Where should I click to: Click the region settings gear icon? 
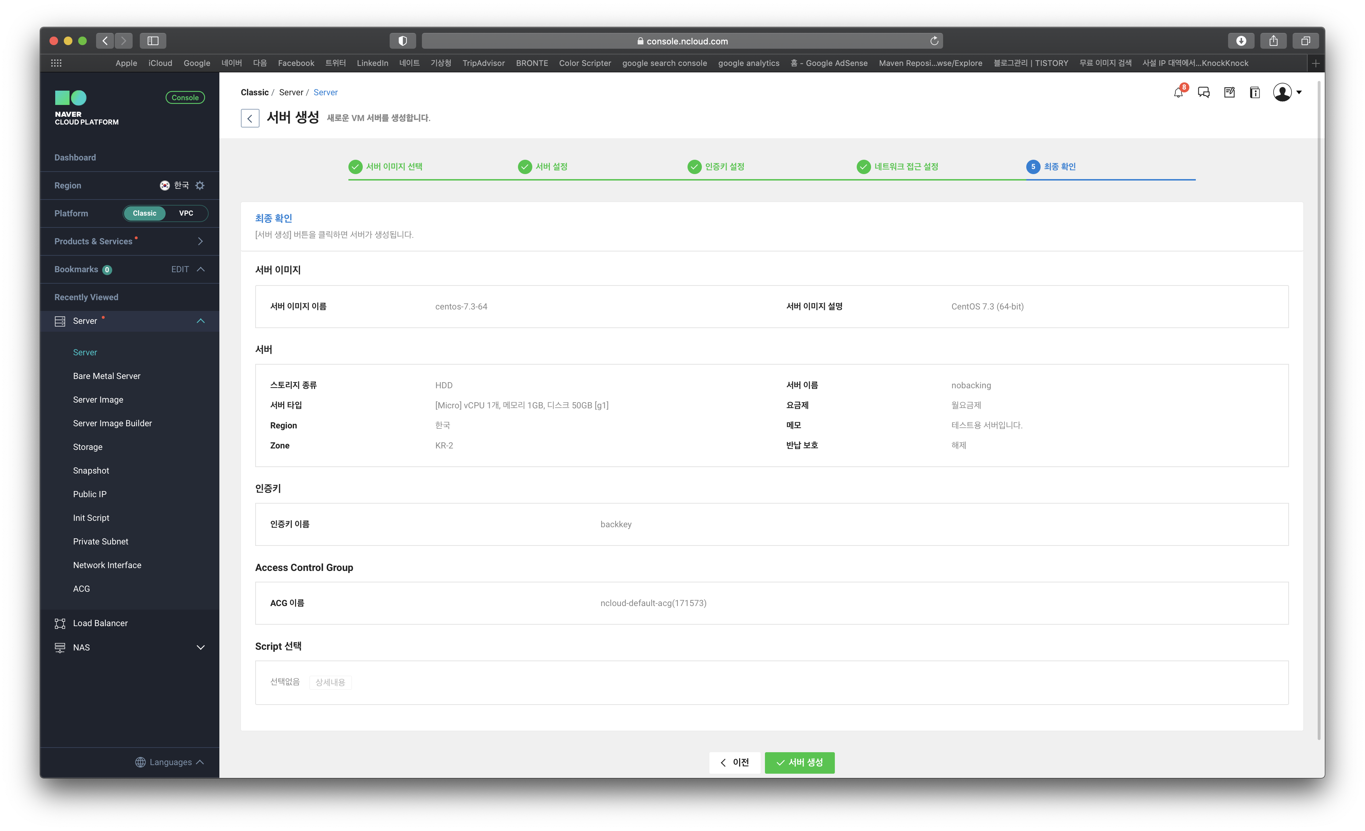click(x=200, y=186)
